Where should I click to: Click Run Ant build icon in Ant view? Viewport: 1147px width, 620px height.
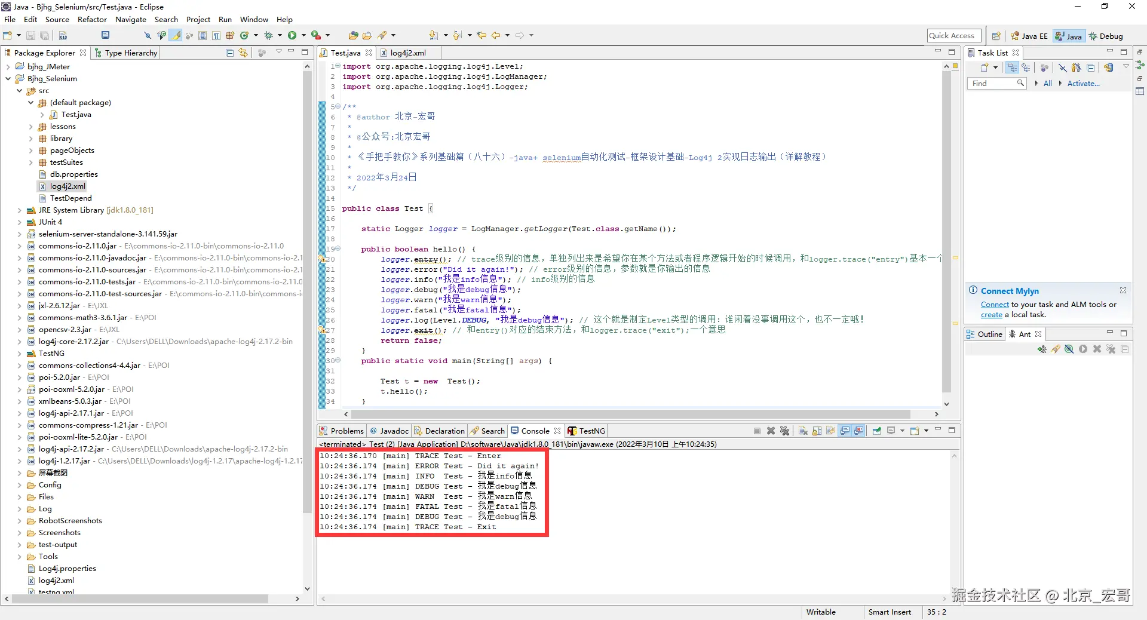(x=1083, y=349)
